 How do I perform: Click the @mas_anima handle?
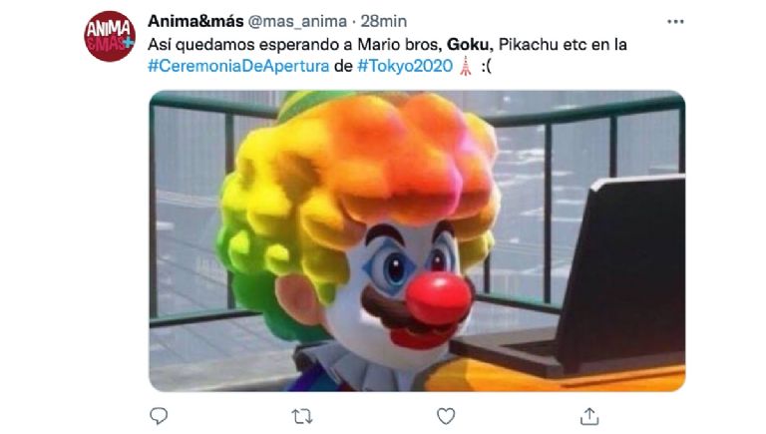pyautogui.click(x=297, y=22)
